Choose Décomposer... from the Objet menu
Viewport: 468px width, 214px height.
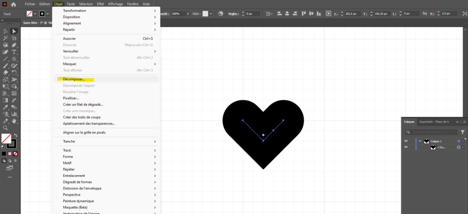pos(74,79)
